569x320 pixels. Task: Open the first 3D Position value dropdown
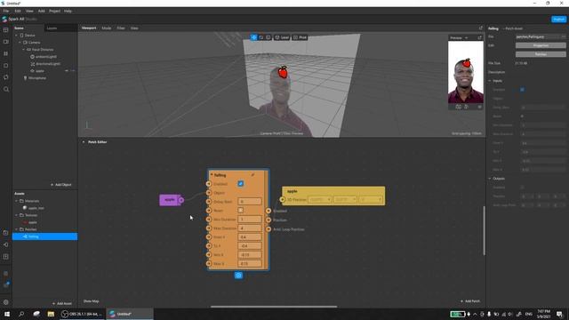[x=320, y=199]
